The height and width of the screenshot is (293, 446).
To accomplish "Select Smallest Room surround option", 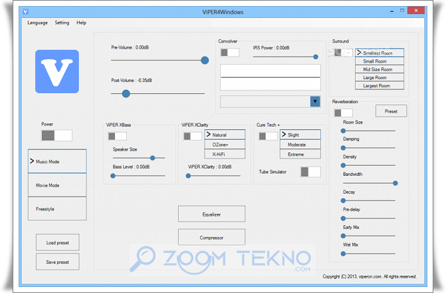I will [x=380, y=53].
